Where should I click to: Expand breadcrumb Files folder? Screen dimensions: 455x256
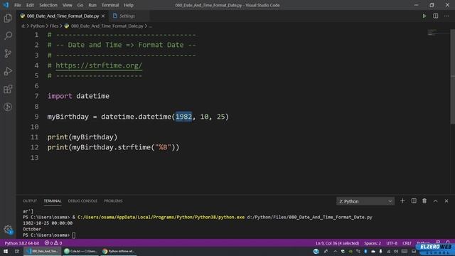click(54, 26)
